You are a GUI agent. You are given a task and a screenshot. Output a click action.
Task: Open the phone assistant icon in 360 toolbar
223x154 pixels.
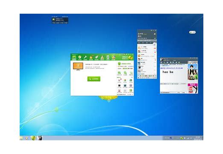click(108, 57)
